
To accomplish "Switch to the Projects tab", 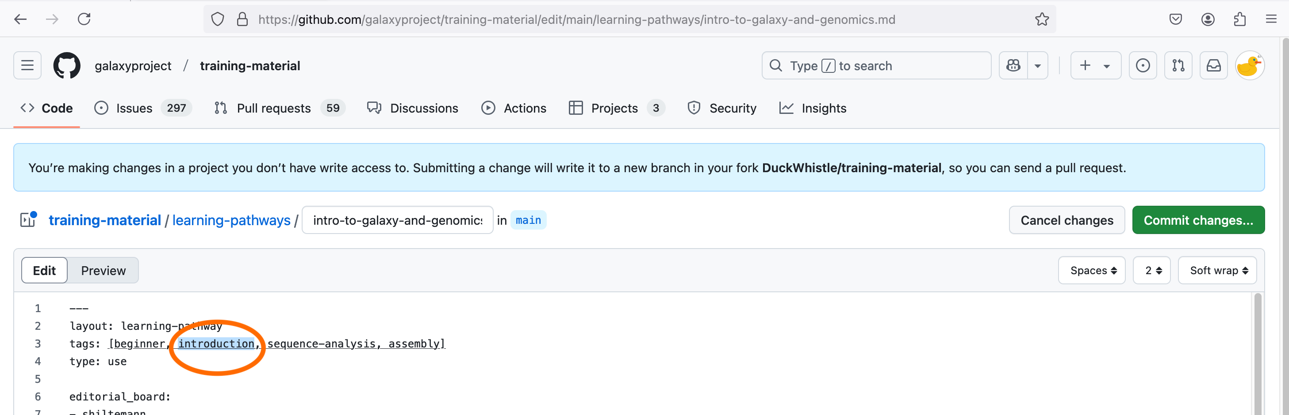I will (x=617, y=108).
